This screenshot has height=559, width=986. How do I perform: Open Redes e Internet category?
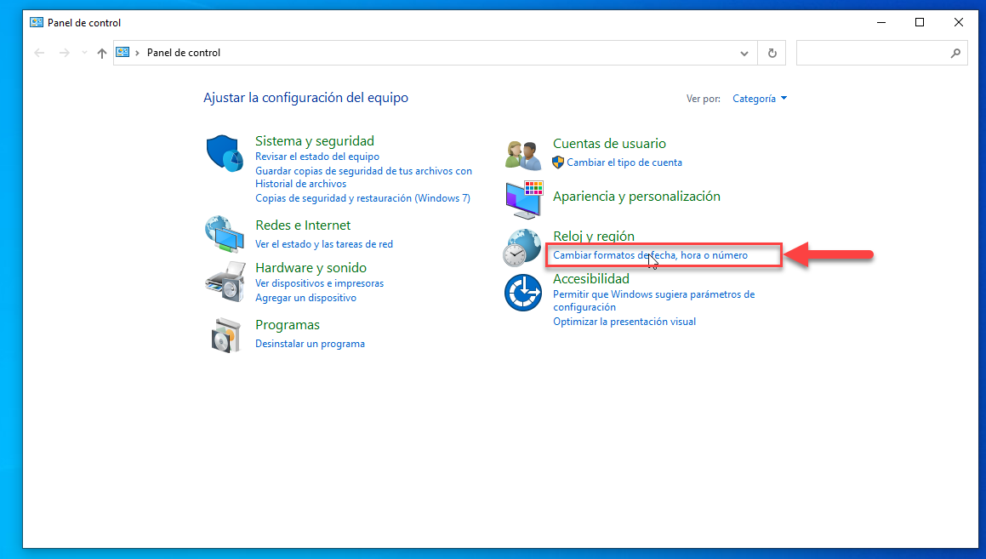point(303,225)
